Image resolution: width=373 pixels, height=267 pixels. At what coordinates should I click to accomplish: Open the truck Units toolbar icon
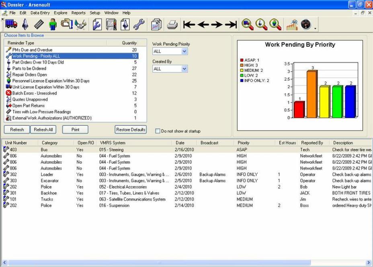point(11,24)
